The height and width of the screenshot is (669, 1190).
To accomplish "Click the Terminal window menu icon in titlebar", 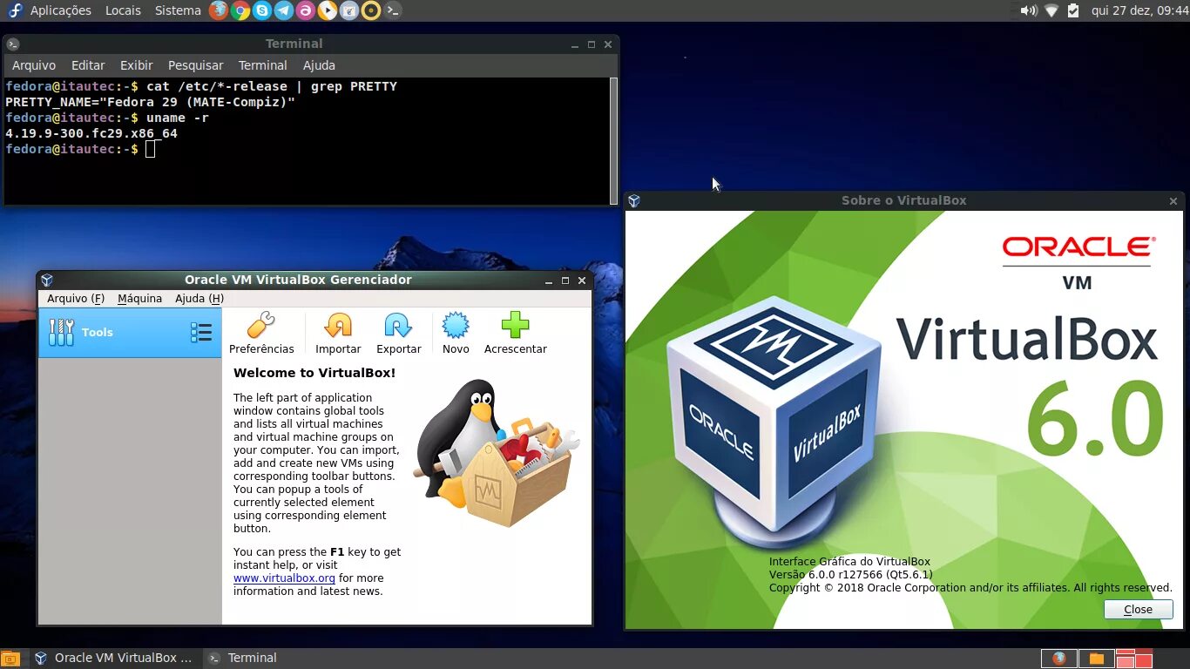I will (13, 44).
